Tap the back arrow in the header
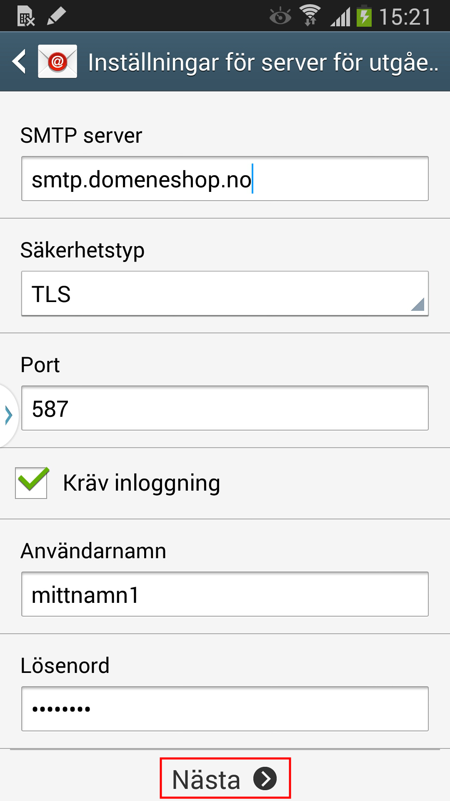The image size is (450, 801). click(19, 61)
